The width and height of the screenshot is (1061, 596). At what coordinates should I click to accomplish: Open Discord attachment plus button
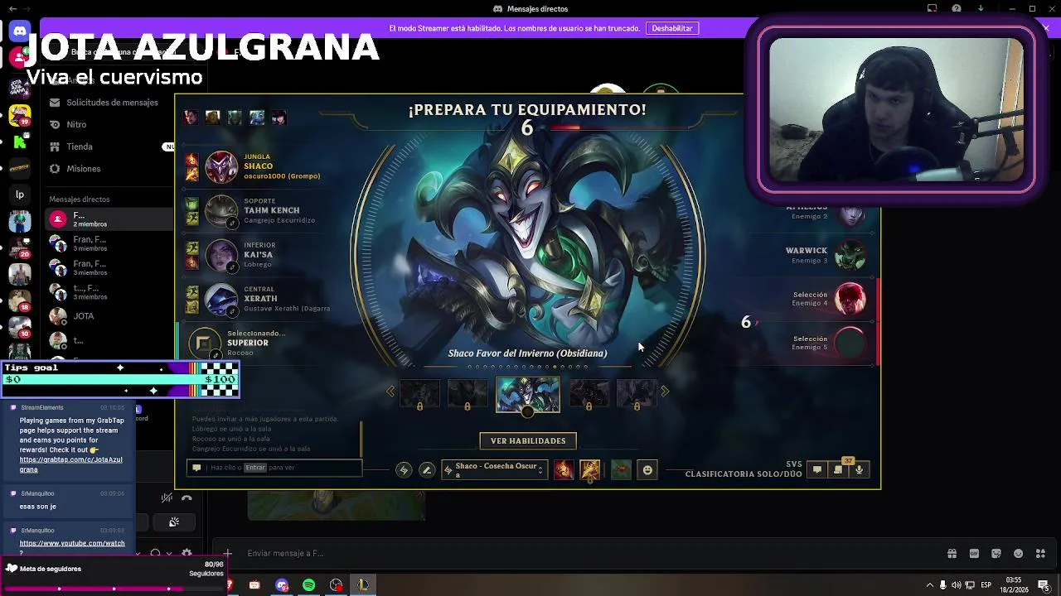pyautogui.click(x=227, y=553)
